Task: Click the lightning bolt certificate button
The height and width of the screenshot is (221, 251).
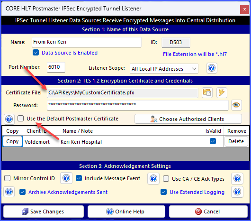Action: click(x=222, y=92)
